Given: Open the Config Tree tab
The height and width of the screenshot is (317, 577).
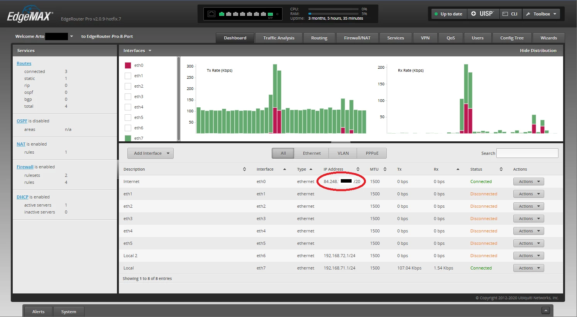Looking at the screenshot, I should (512, 38).
